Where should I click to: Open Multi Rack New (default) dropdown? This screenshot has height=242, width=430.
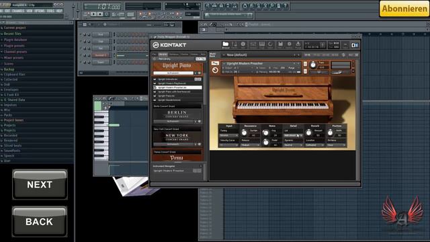tap(261, 55)
